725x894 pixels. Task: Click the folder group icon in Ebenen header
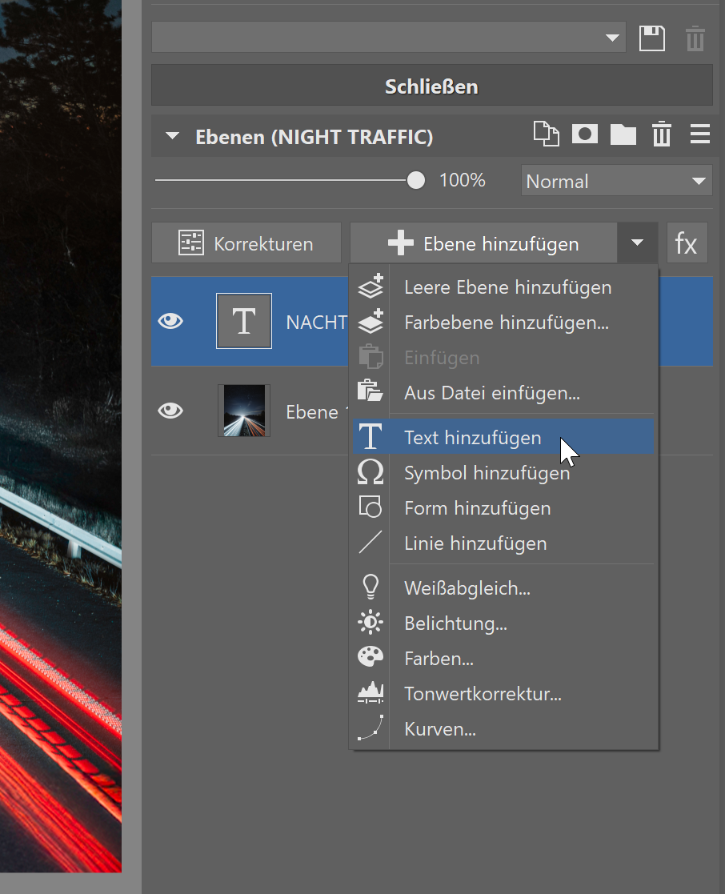click(623, 134)
